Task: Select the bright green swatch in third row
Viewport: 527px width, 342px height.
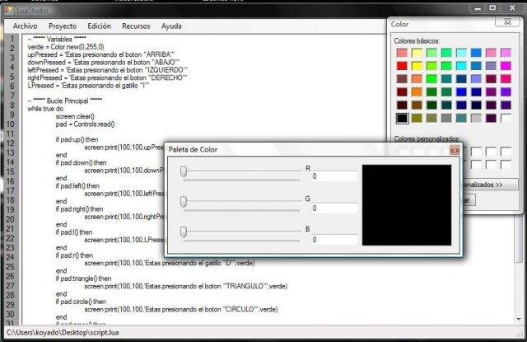Action: 431,78
